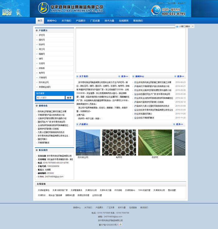The image size is (218, 229).
Task: Choose 石笼网 from the product category list
Action: (42, 63)
